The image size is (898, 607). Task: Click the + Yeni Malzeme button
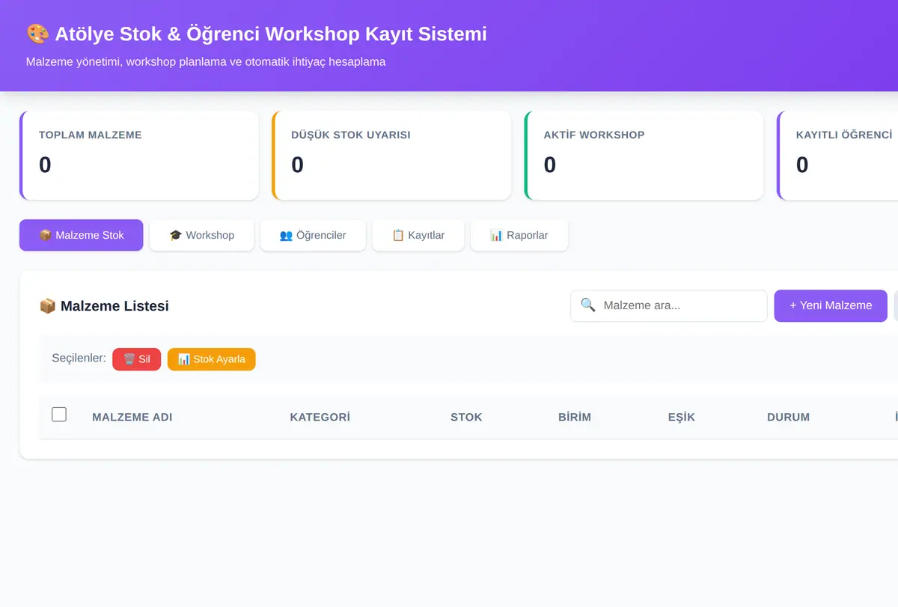[831, 305]
